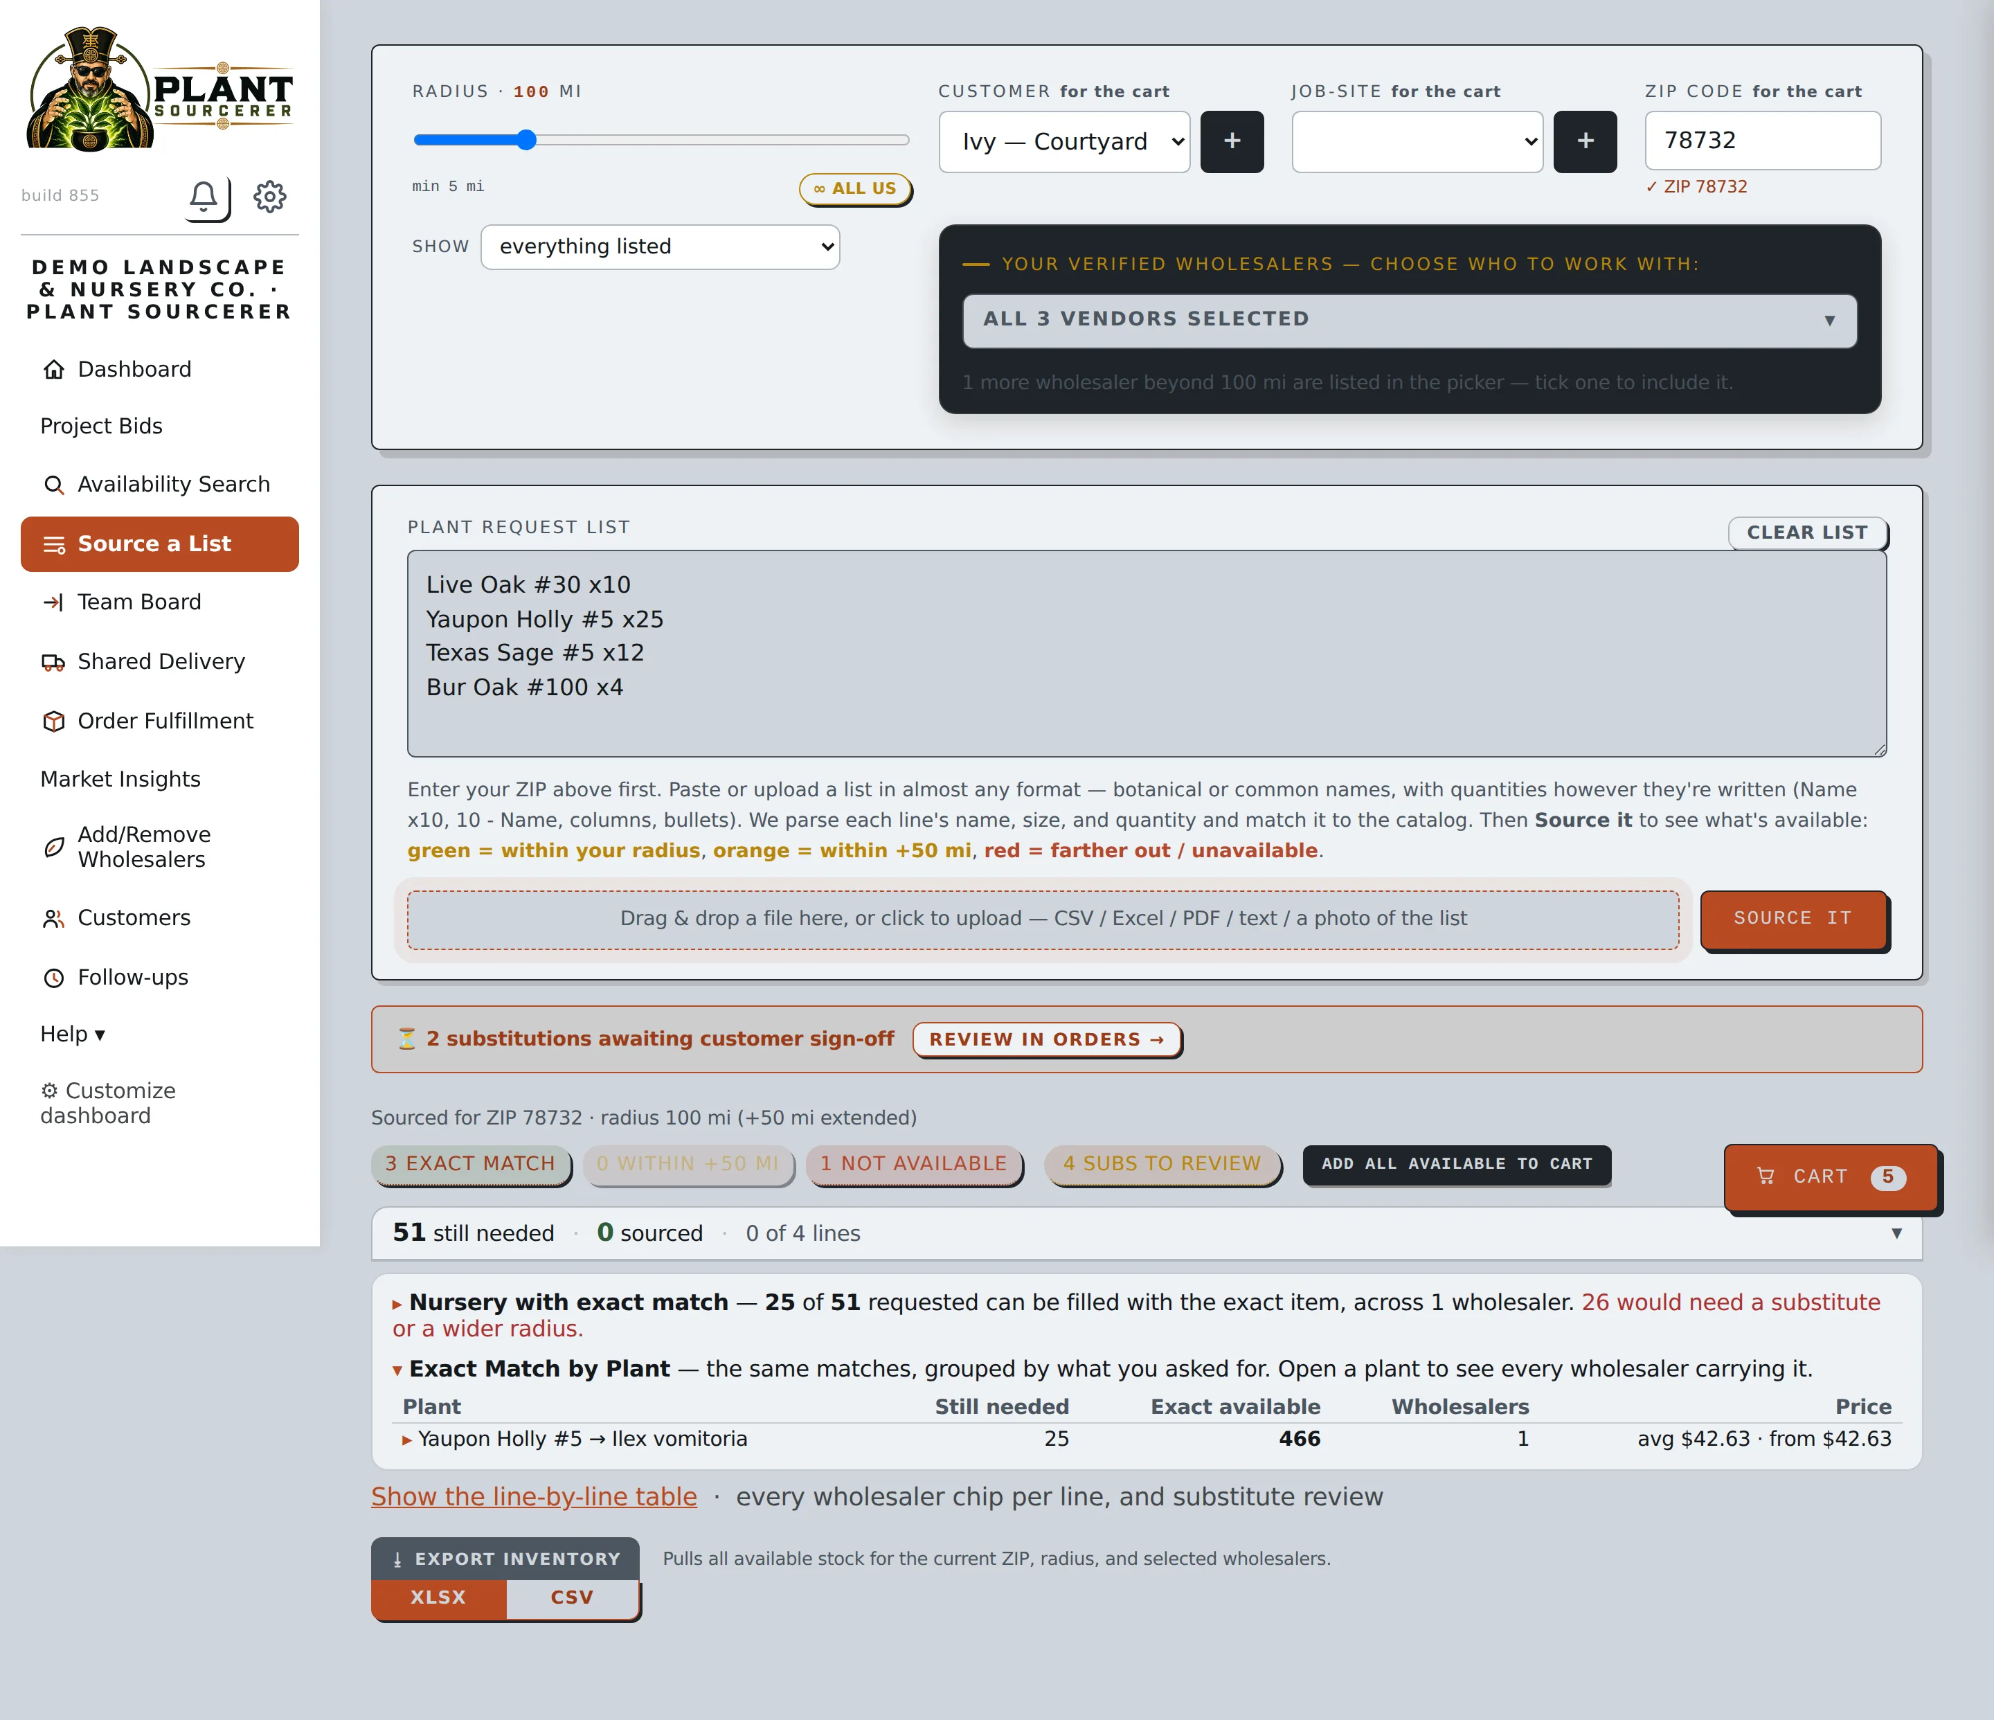This screenshot has width=1994, height=1720.
Task: Click the Add/Remove Wholesalers leaf icon
Action: tap(54, 847)
